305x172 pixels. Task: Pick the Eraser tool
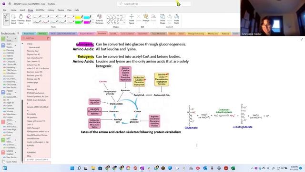29,18
